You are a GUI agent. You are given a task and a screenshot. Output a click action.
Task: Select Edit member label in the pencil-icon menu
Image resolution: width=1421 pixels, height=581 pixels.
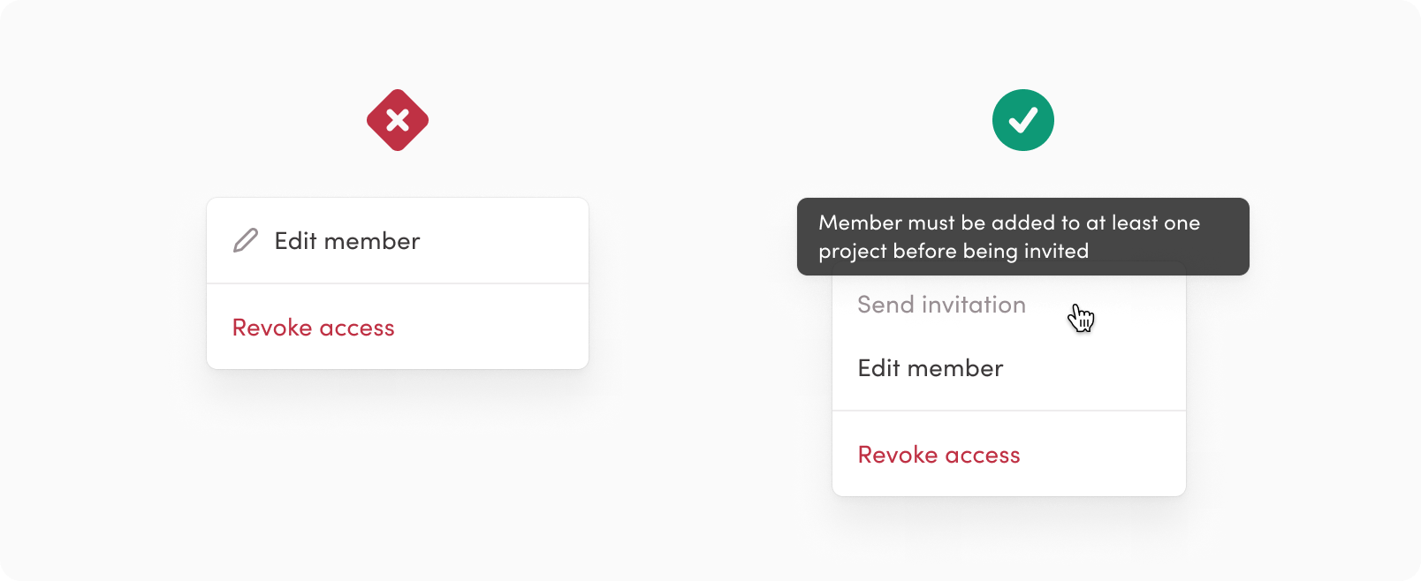[347, 241]
